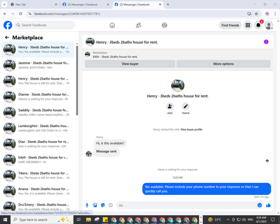Open Ariana's conversation in the list

(x=38, y=191)
